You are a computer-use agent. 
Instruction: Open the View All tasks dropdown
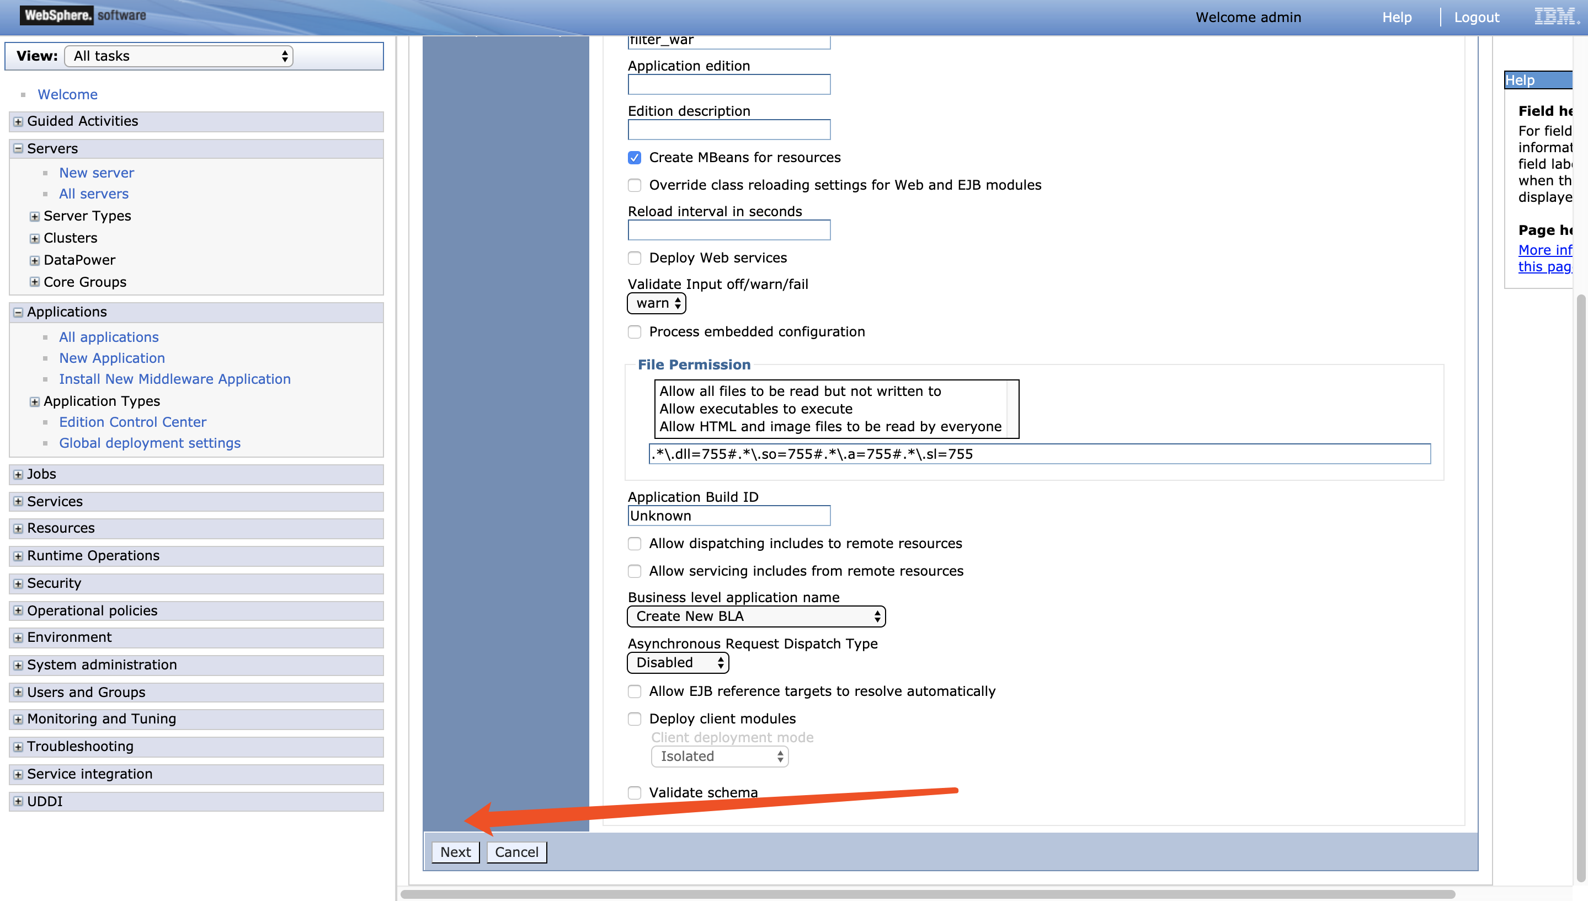point(178,56)
